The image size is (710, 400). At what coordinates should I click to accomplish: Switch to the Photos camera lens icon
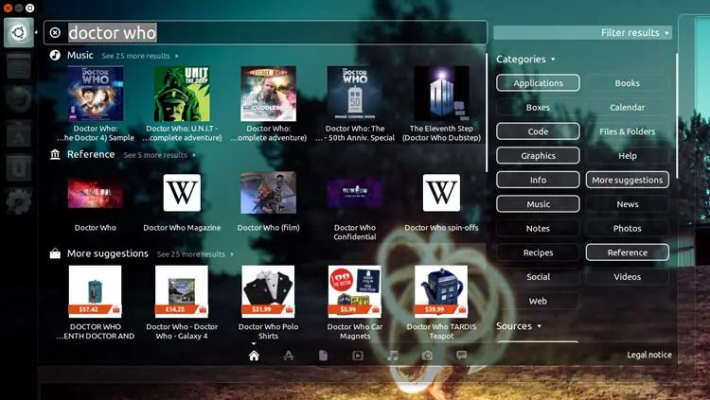(x=427, y=356)
